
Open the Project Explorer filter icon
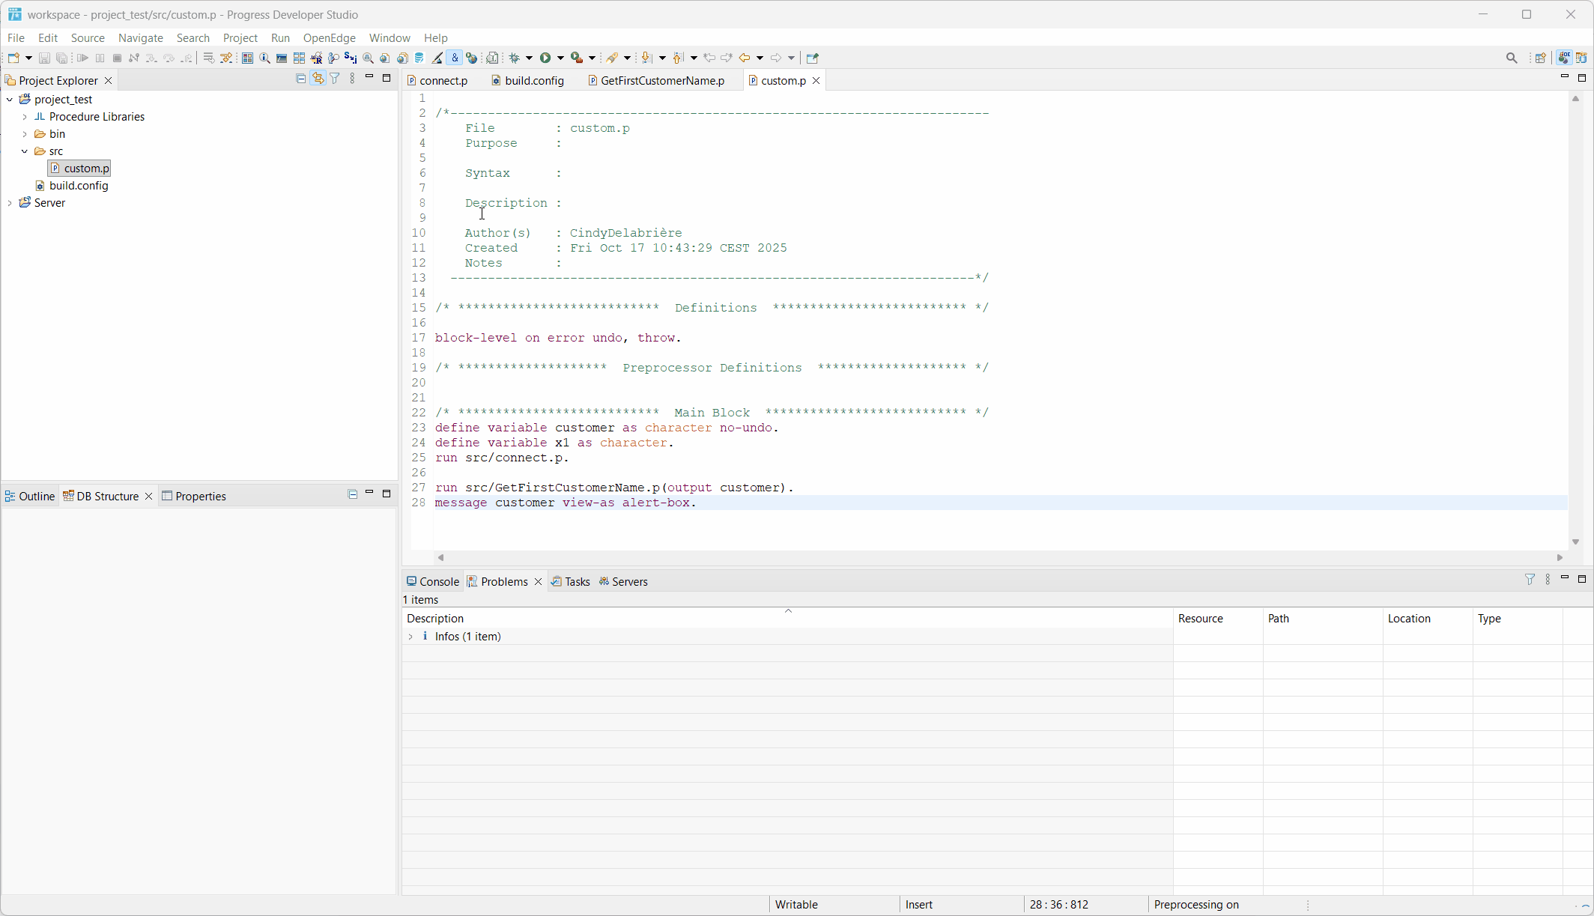click(335, 79)
